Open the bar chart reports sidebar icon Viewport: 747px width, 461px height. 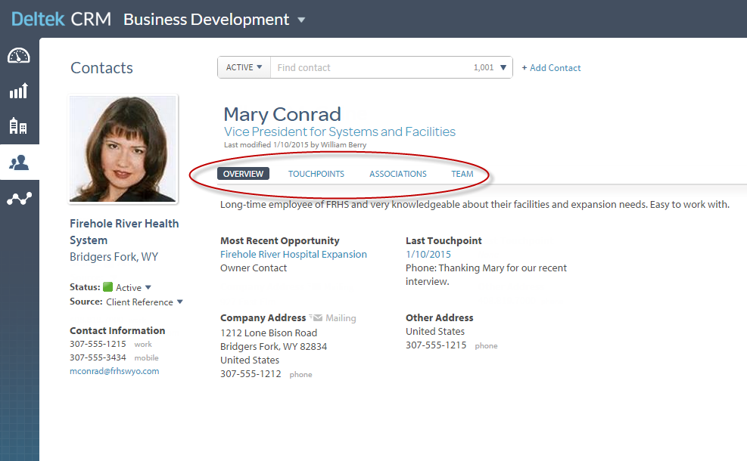[19, 91]
